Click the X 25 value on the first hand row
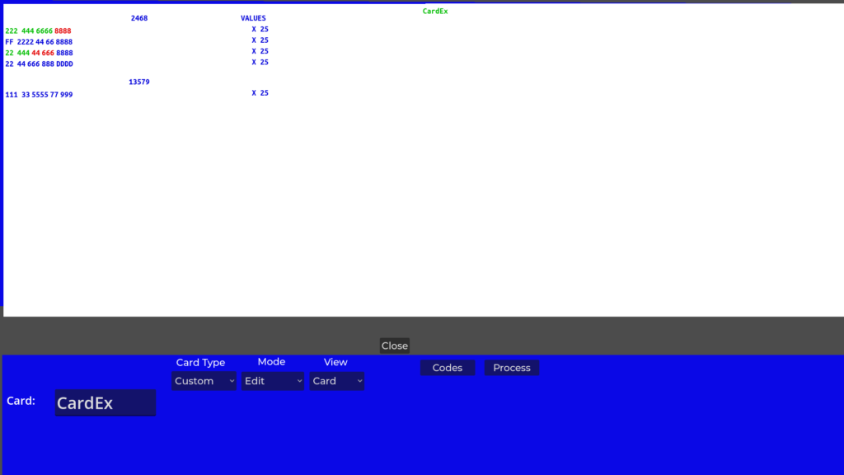The image size is (844, 475). click(260, 30)
